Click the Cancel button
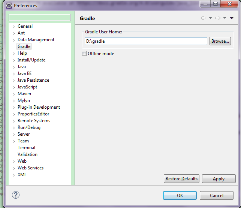 click(x=217, y=196)
